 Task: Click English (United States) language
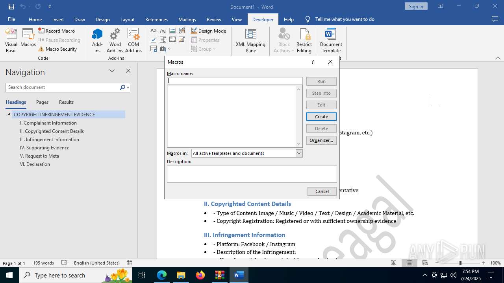click(x=97, y=263)
